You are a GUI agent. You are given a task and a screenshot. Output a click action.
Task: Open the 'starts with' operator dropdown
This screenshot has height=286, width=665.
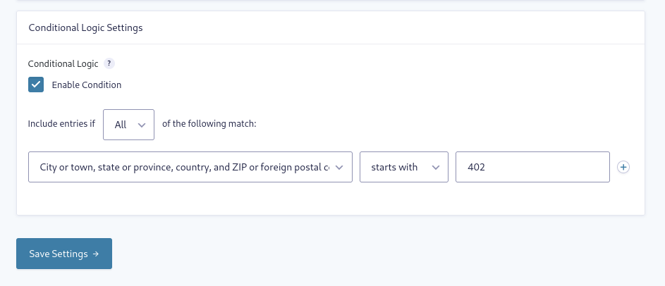(x=404, y=167)
